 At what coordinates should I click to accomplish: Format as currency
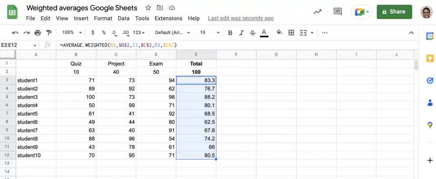[x=93, y=32]
